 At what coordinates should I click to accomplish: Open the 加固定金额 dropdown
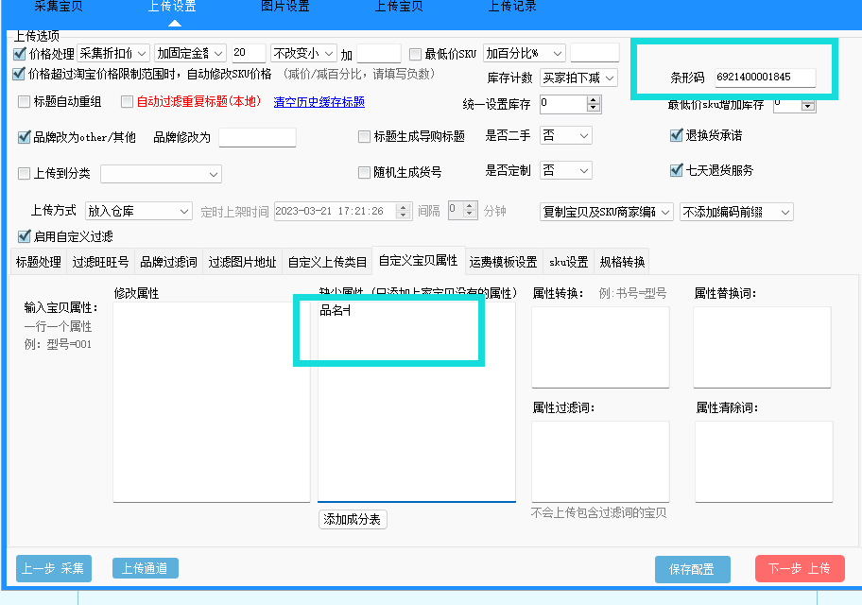tap(190, 53)
